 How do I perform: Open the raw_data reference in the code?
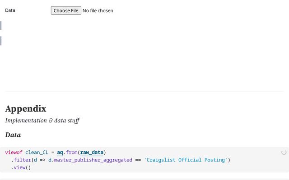(x=92, y=153)
